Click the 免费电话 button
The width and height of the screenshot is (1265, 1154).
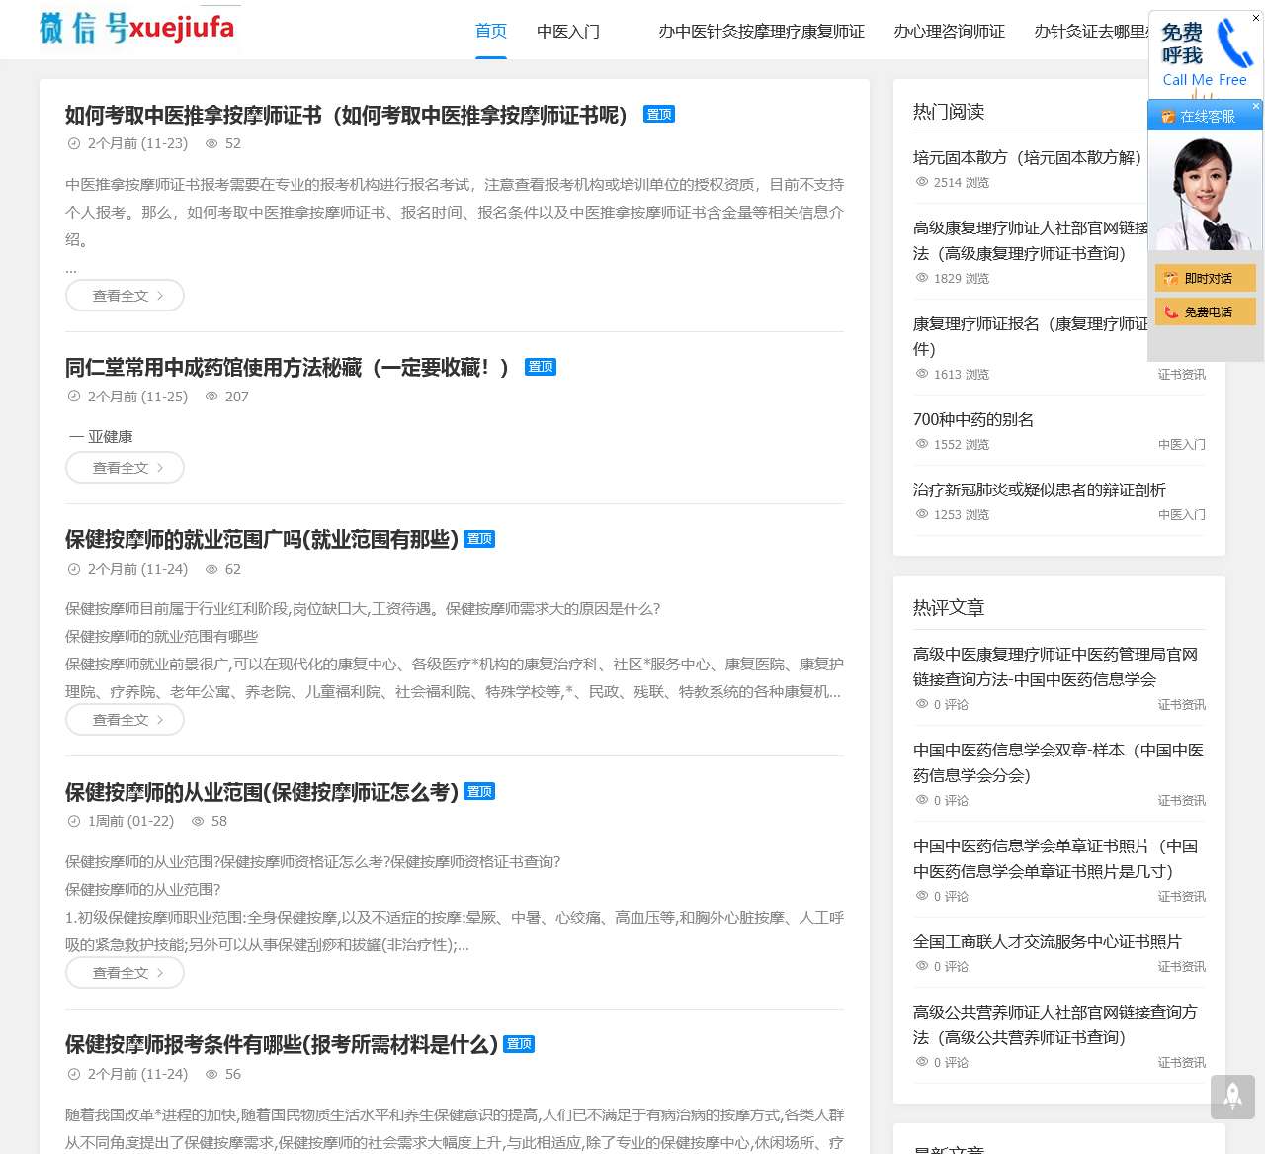point(1206,312)
